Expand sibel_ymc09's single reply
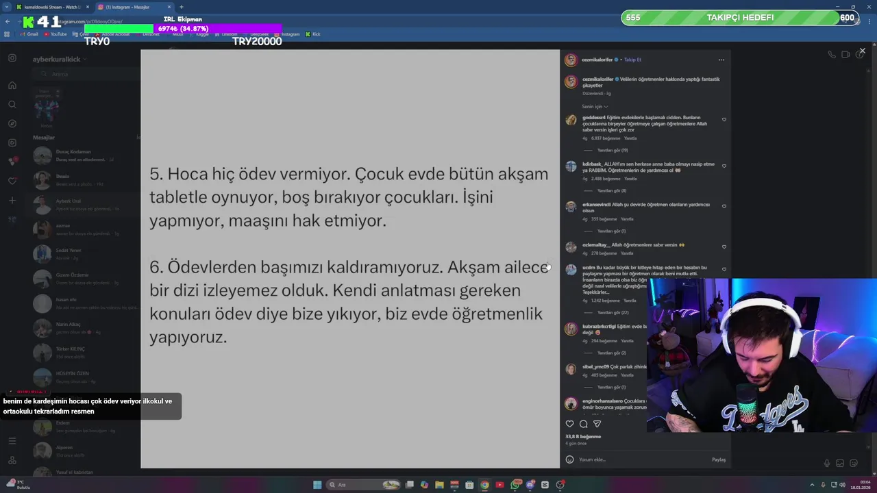877x493 pixels. (611, 387)
